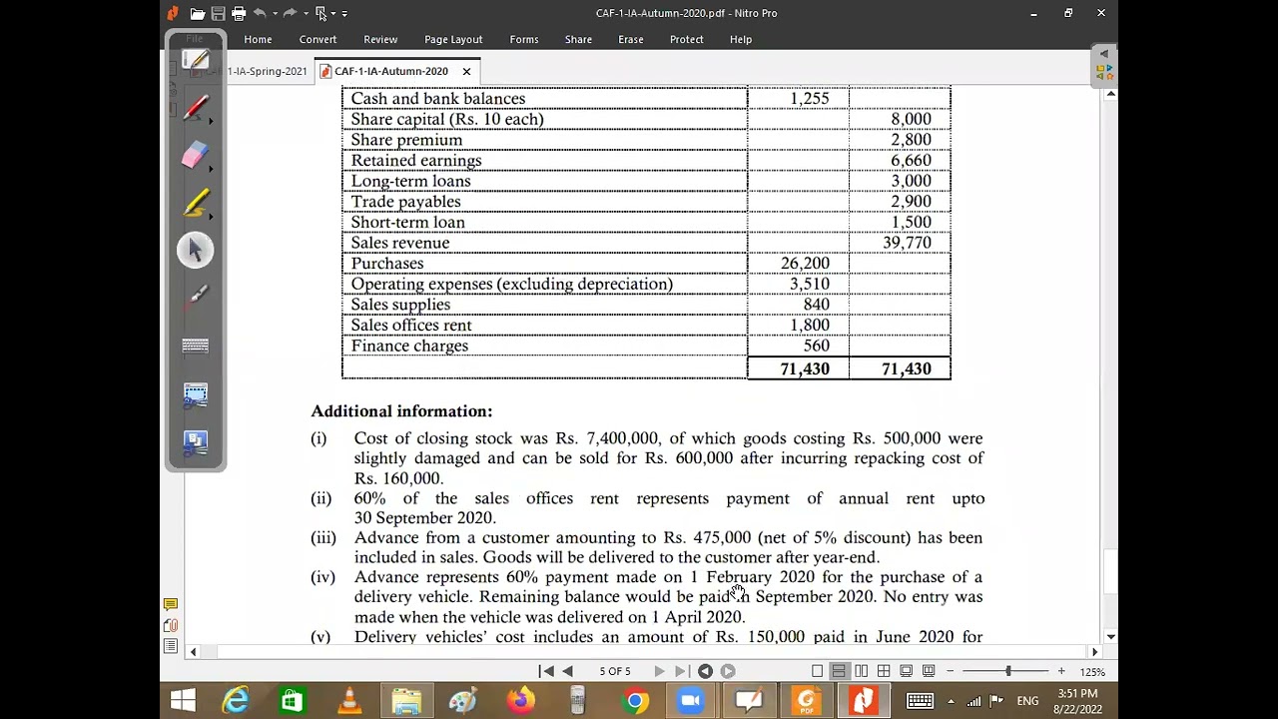Open the Forms ribbon tab
The width and height of the screenshot is (1278, 719).
(x=524, y=39)
